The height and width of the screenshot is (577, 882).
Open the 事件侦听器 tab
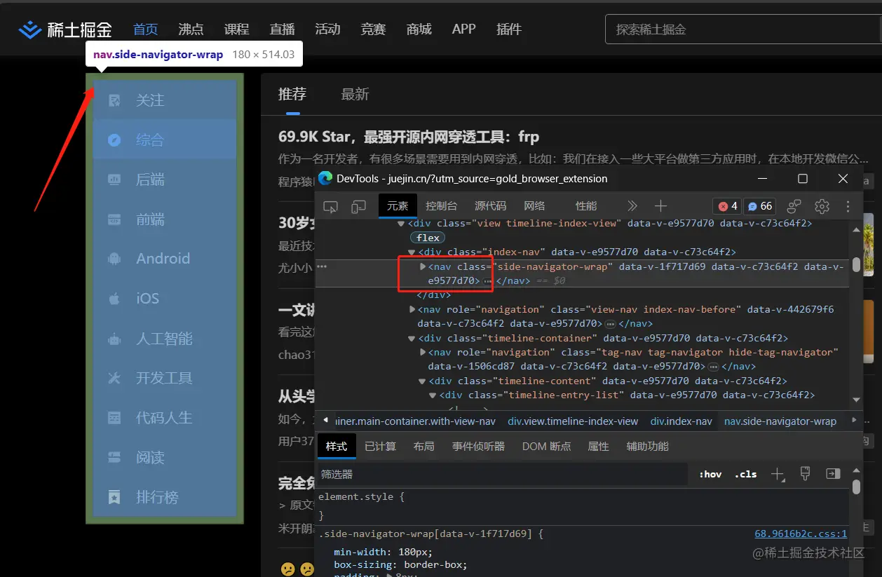[x=478, y=447]
